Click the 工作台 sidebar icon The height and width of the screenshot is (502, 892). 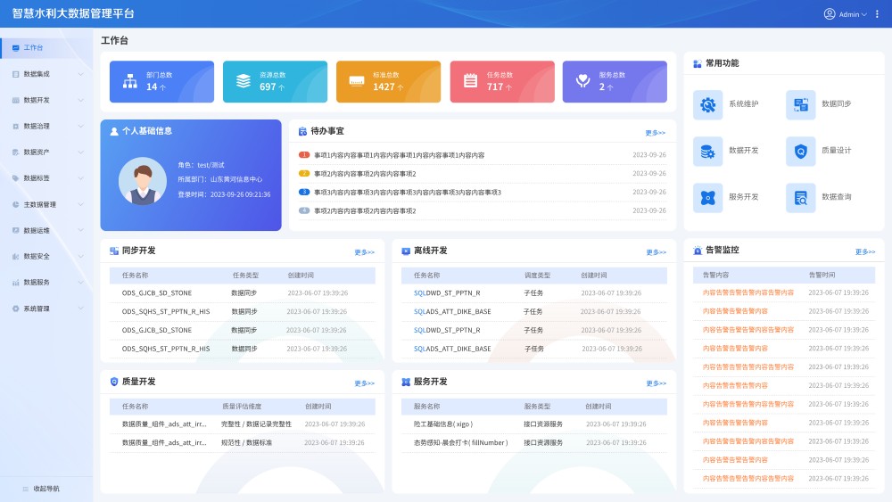(x=15, y=48)
